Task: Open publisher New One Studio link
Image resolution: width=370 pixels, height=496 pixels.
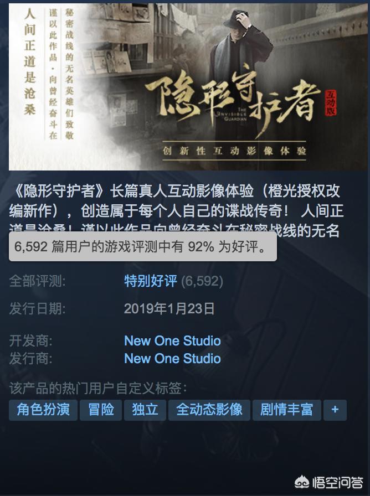Action: click(172, 358)
